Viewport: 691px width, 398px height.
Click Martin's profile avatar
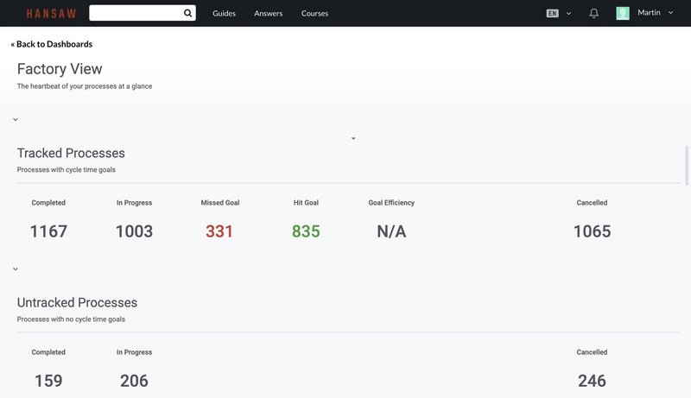tap(622, 13)
